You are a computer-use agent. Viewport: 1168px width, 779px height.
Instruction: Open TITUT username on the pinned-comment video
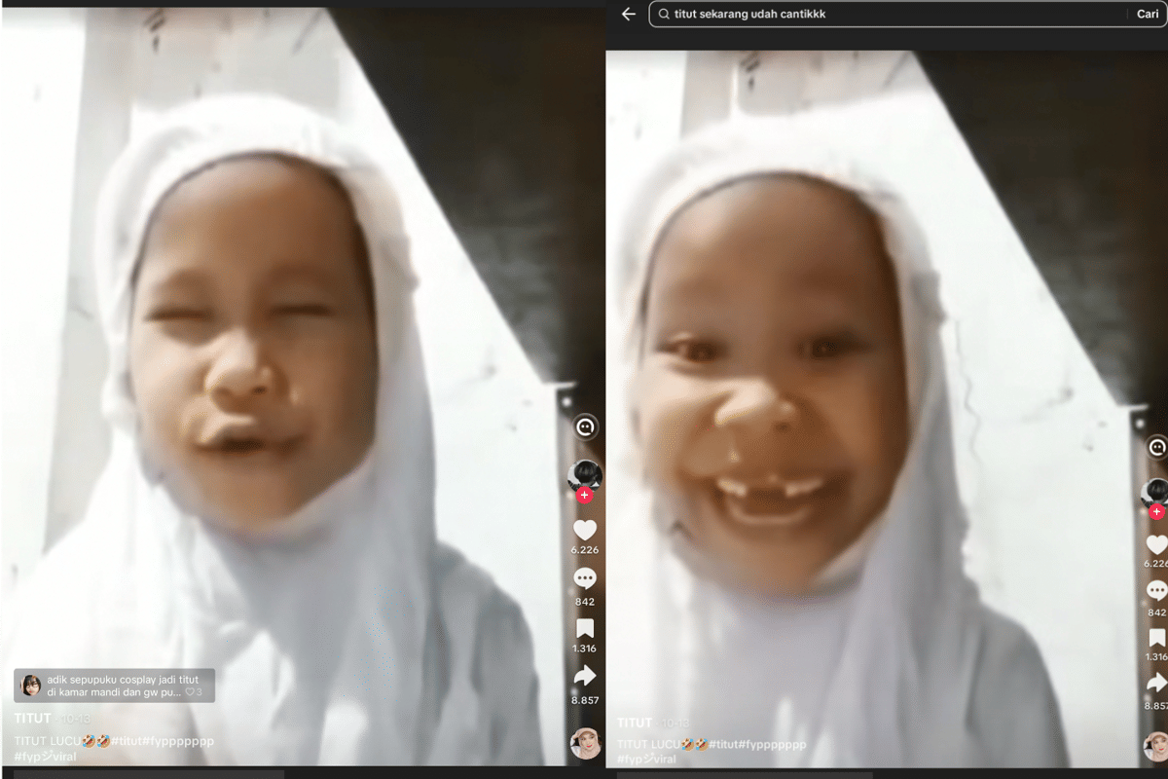pos(32,719)
